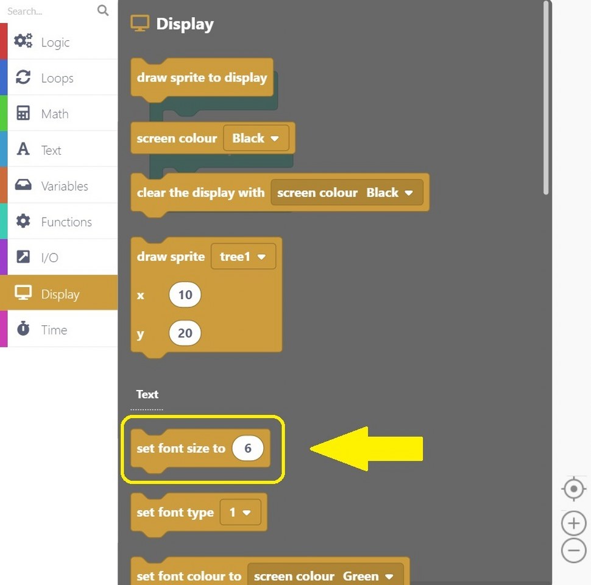This screenshot has height=585, width=591.
Task: Click the Text section heading
Action: click(147, 394)
